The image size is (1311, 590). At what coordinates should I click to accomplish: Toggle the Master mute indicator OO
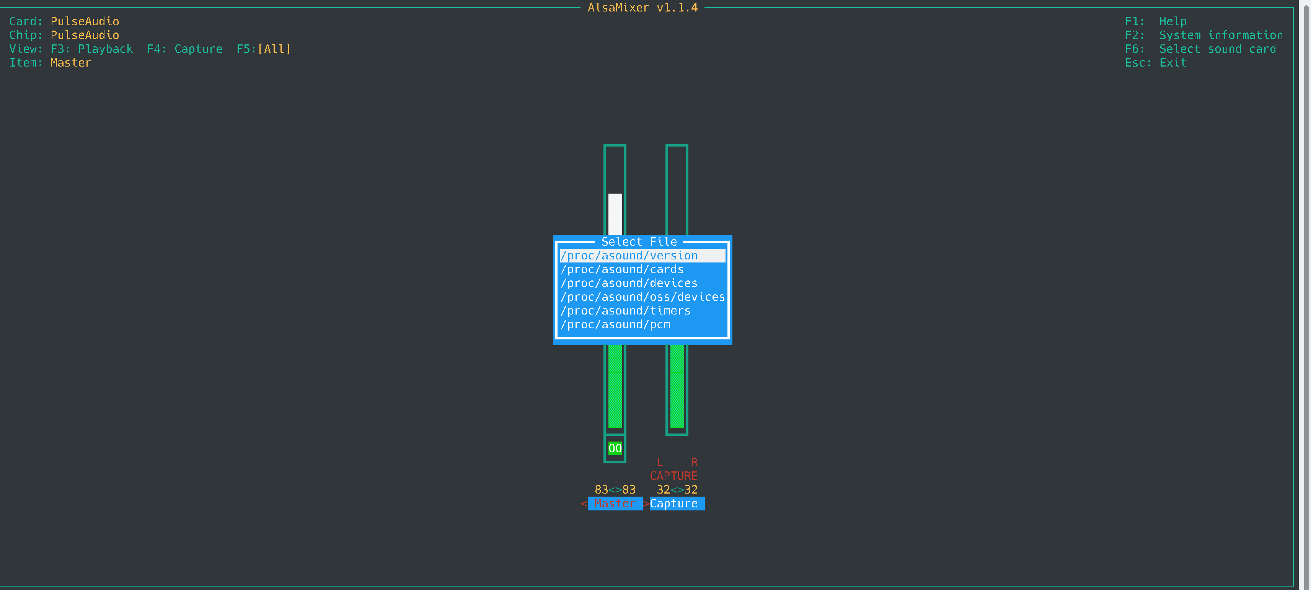(x=615, y=448)
